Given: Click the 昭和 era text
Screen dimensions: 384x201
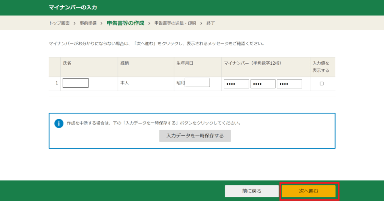Looking at the screenshot, I should click(x=181, y=83).
